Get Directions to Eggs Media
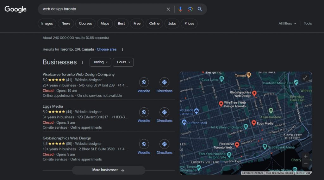Viewport: 324px width, 180px height. pyautogui.click(x=164, y=112)
